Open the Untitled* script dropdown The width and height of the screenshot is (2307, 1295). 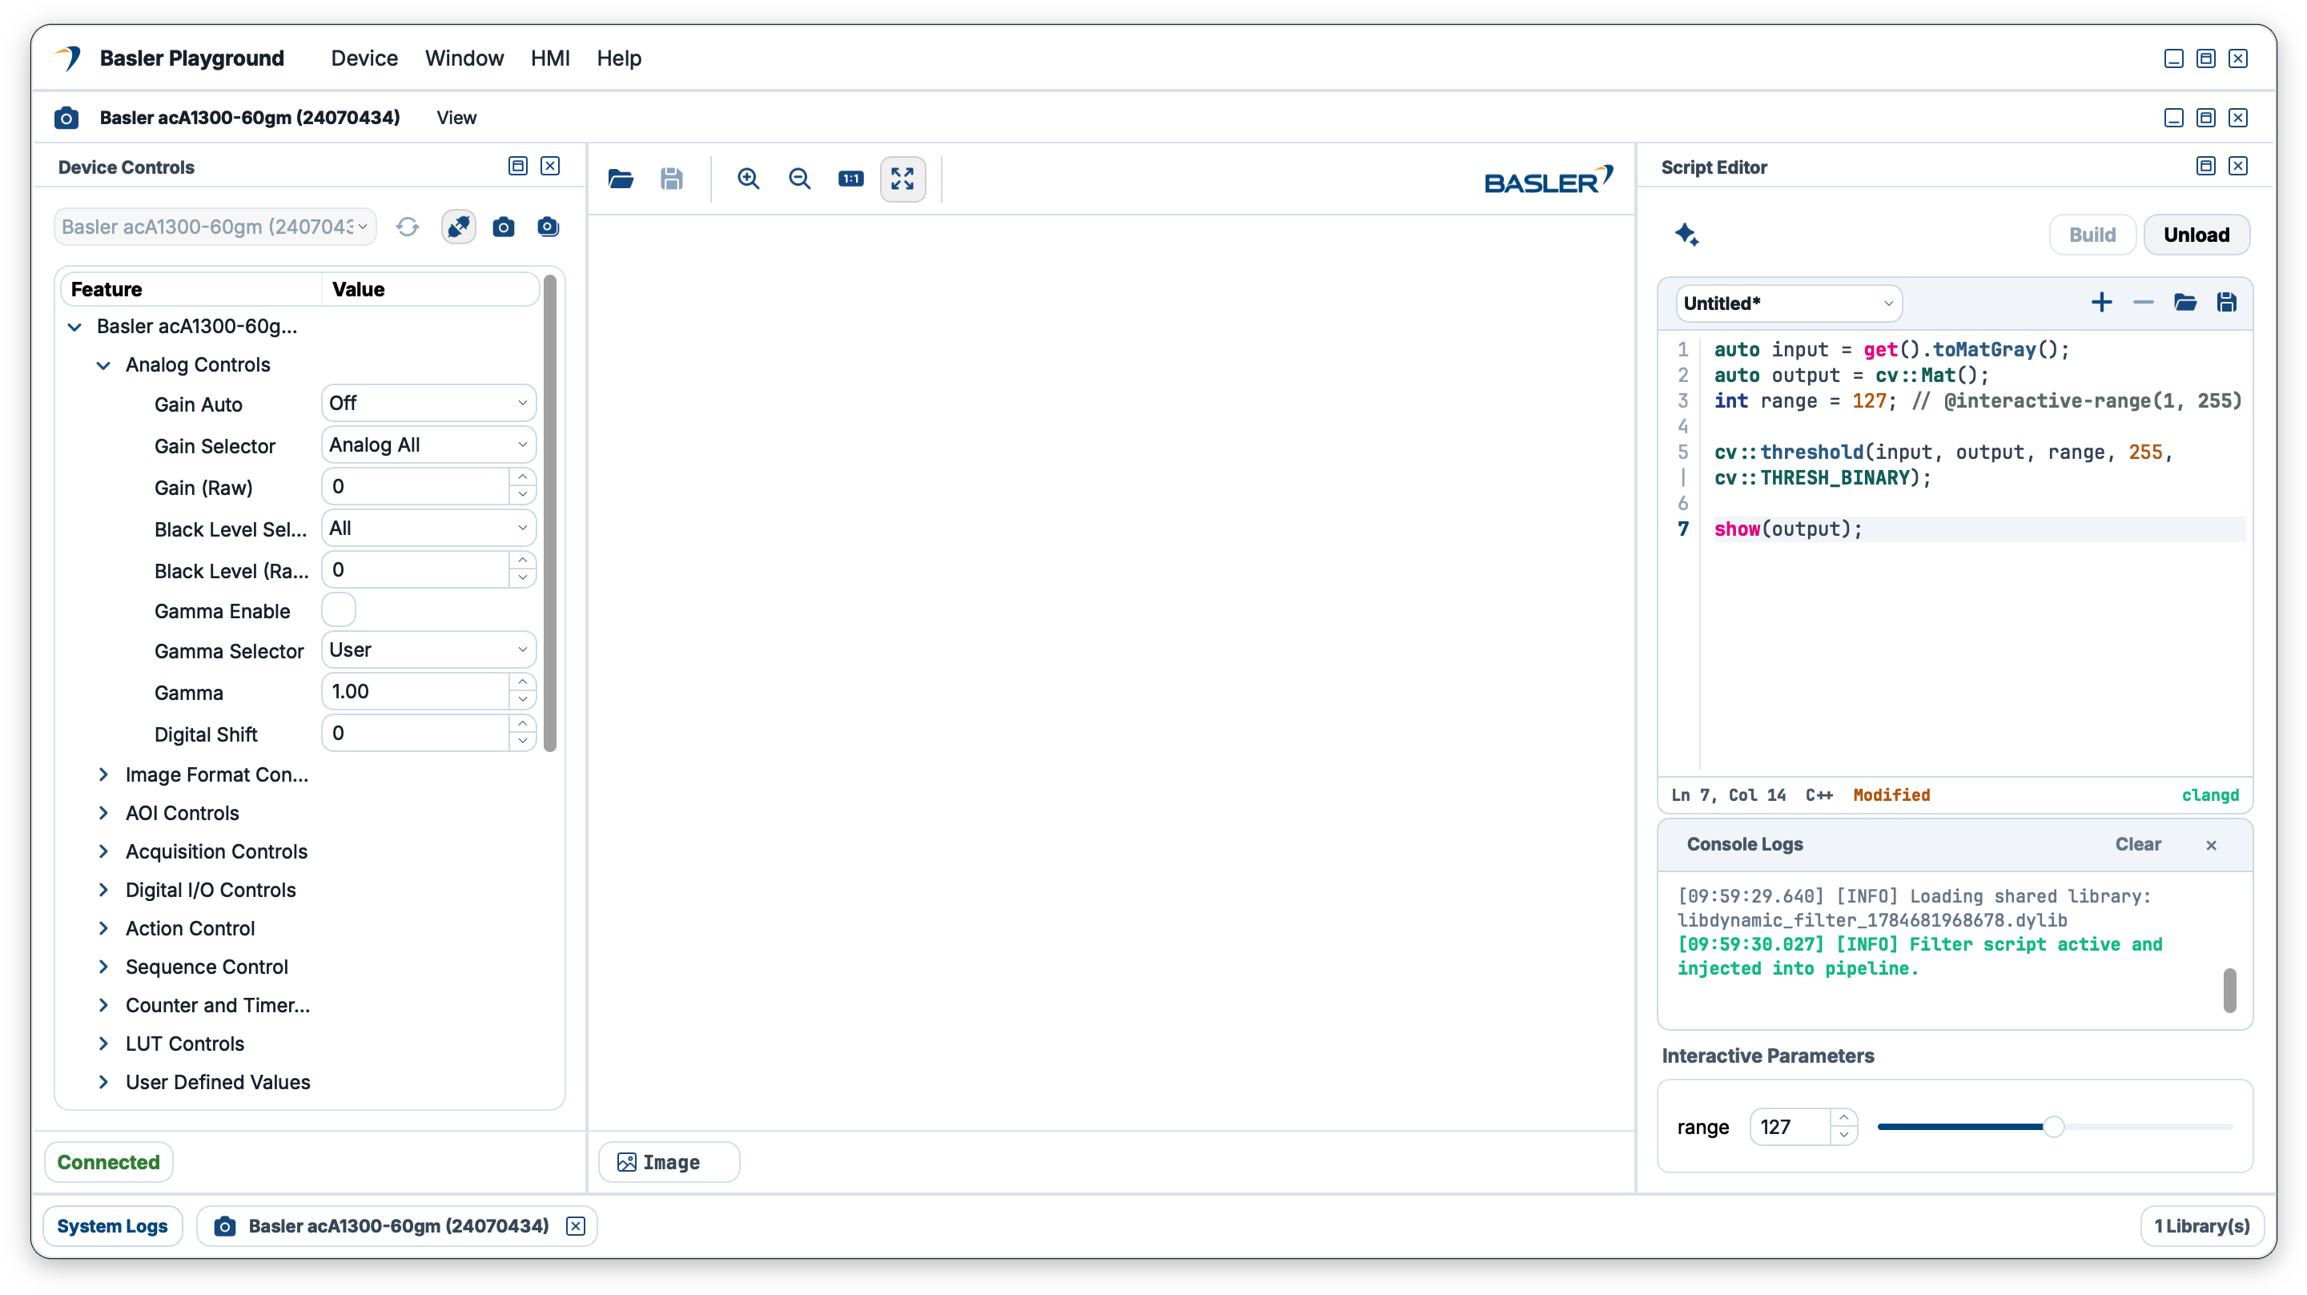1788,303
